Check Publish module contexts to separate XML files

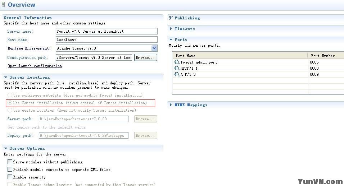tap(10, 169)
